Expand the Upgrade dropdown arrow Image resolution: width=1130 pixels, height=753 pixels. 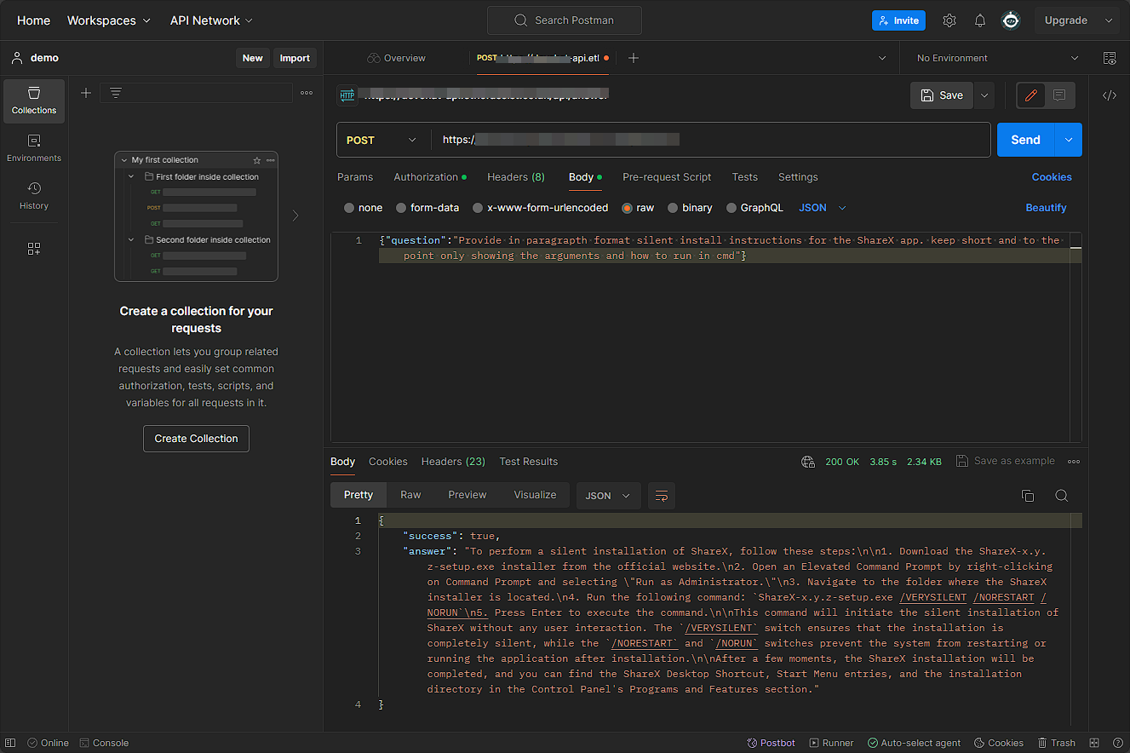[1109, 20]
